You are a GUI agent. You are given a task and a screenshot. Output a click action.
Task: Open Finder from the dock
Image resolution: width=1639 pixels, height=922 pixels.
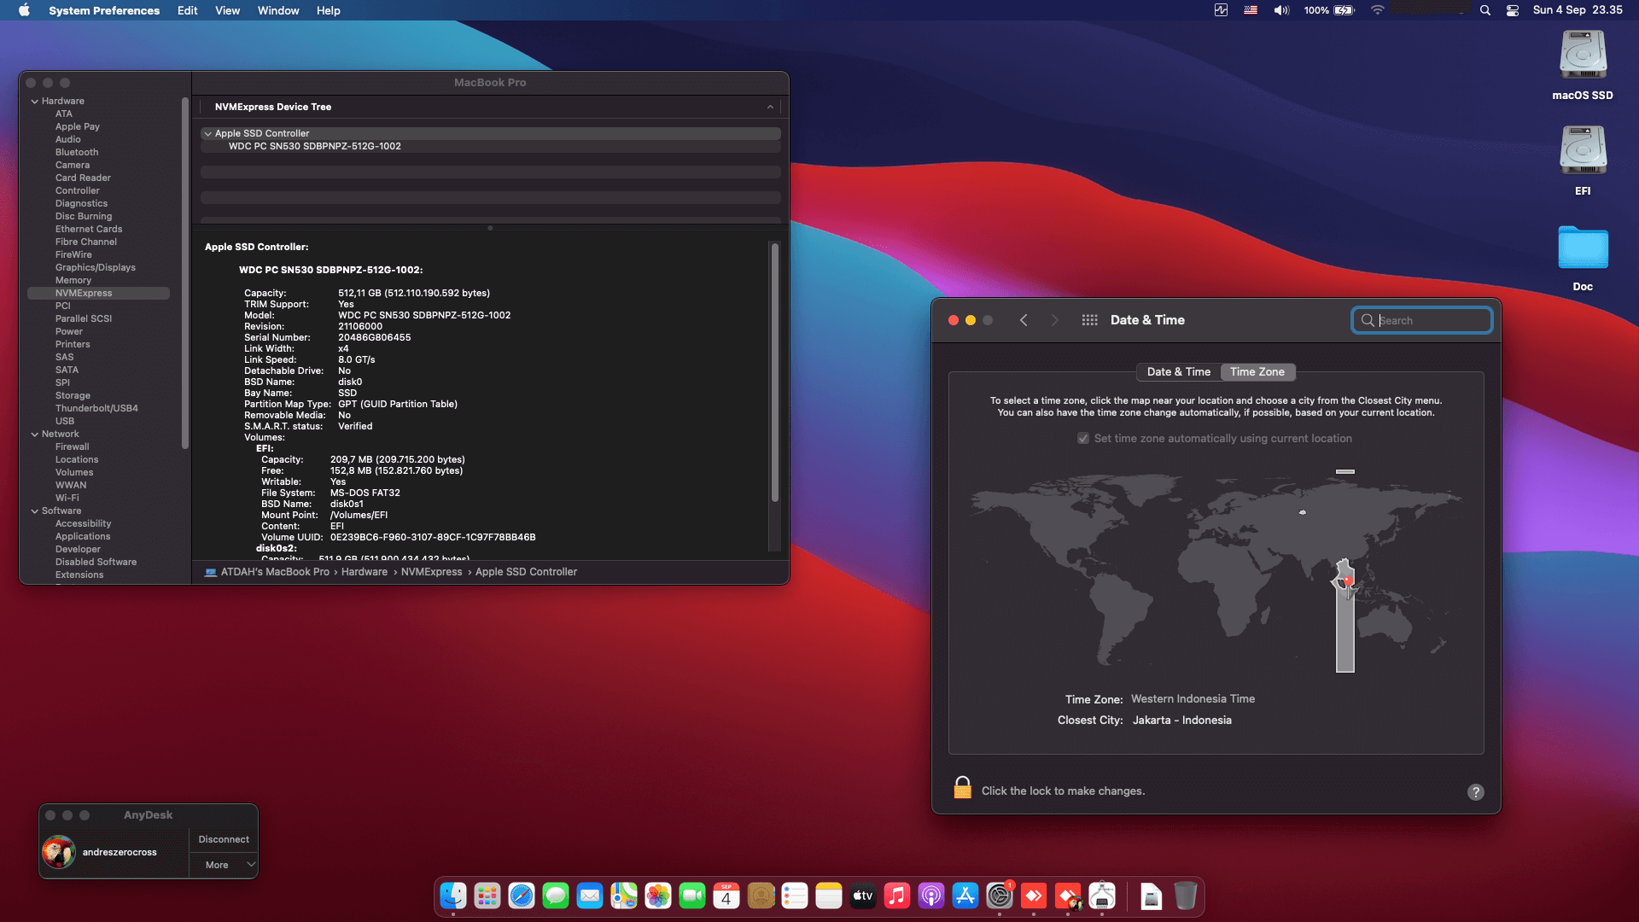coord(453,896)
